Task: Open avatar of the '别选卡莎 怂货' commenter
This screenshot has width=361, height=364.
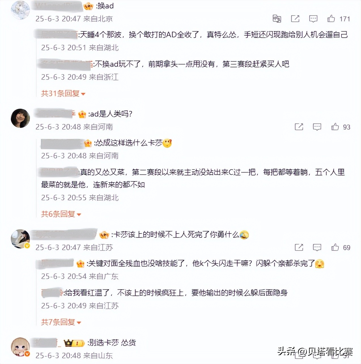Action: coord(20,347)
